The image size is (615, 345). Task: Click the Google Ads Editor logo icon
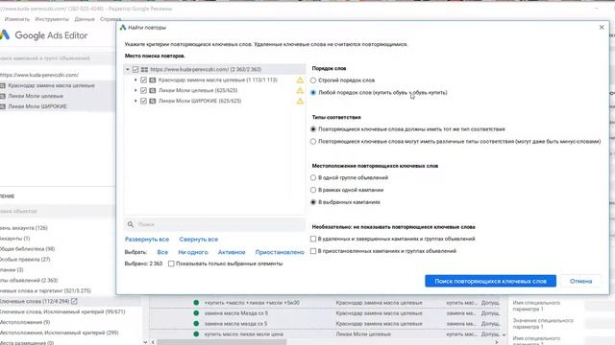[5, 34]
